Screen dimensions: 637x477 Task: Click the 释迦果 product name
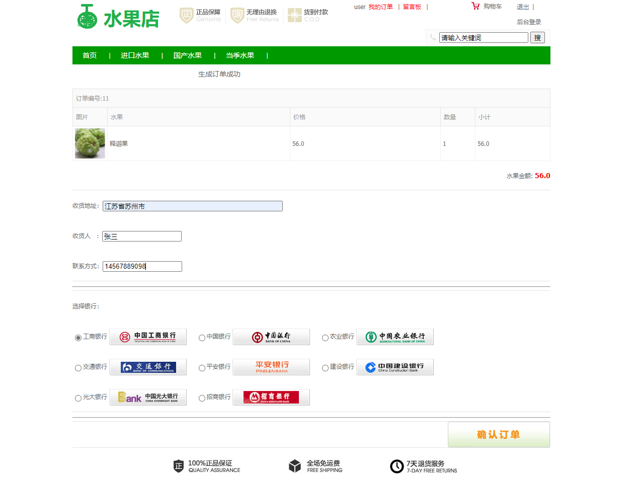pyautogui.click(x=119, y=143)
